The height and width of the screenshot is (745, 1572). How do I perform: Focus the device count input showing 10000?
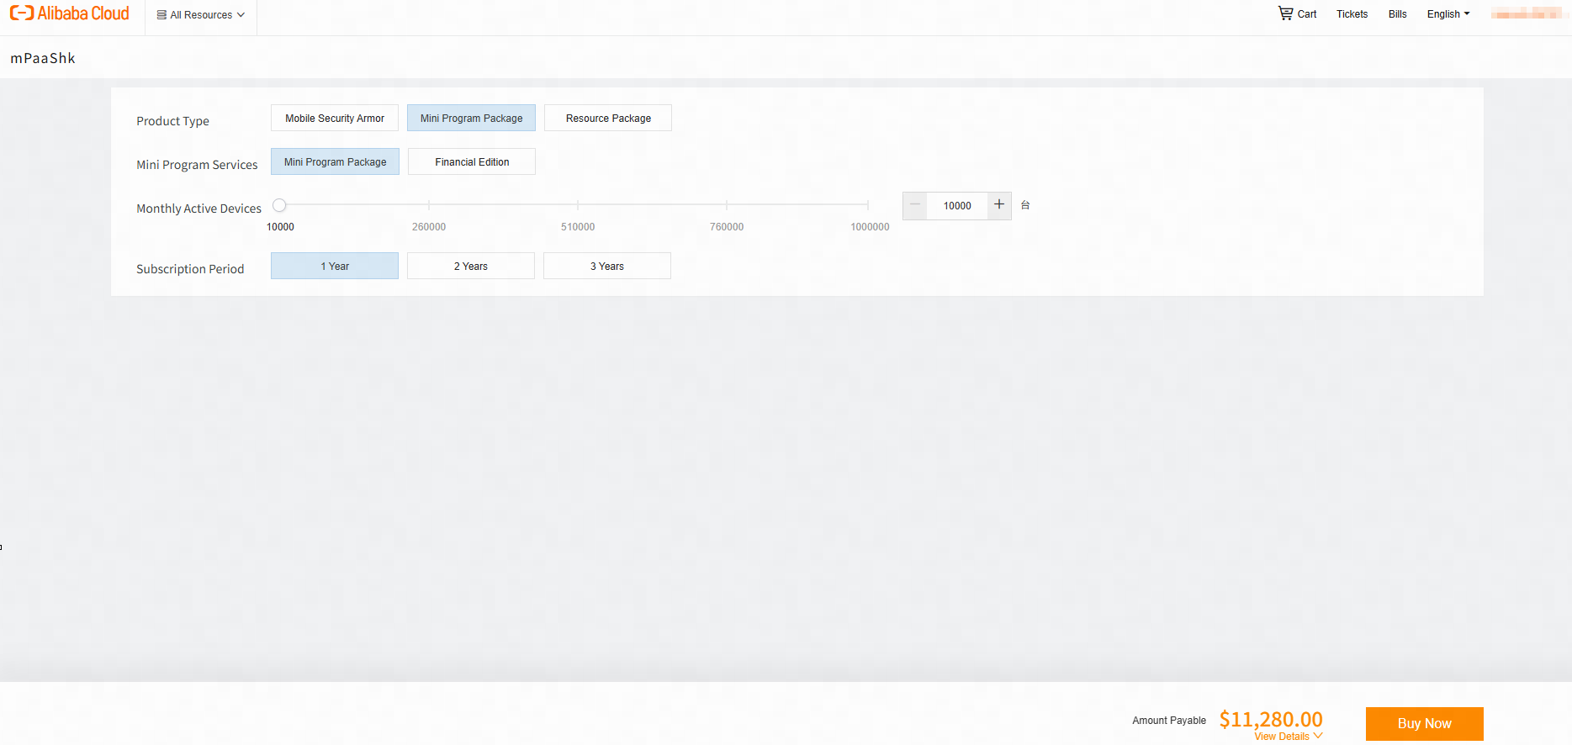click(x=957, y=205)
